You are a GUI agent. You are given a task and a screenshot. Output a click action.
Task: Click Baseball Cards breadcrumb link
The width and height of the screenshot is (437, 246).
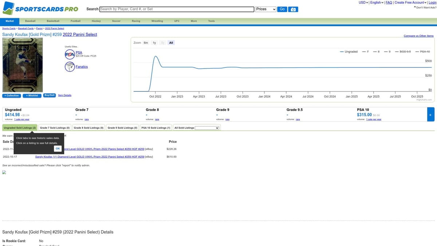coord(26,28)
